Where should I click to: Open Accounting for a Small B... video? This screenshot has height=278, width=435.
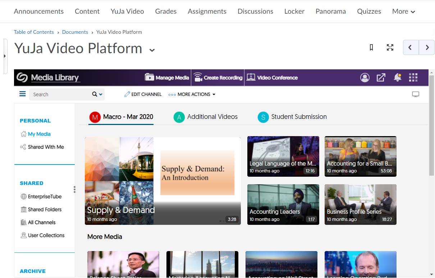click(361, 156)
